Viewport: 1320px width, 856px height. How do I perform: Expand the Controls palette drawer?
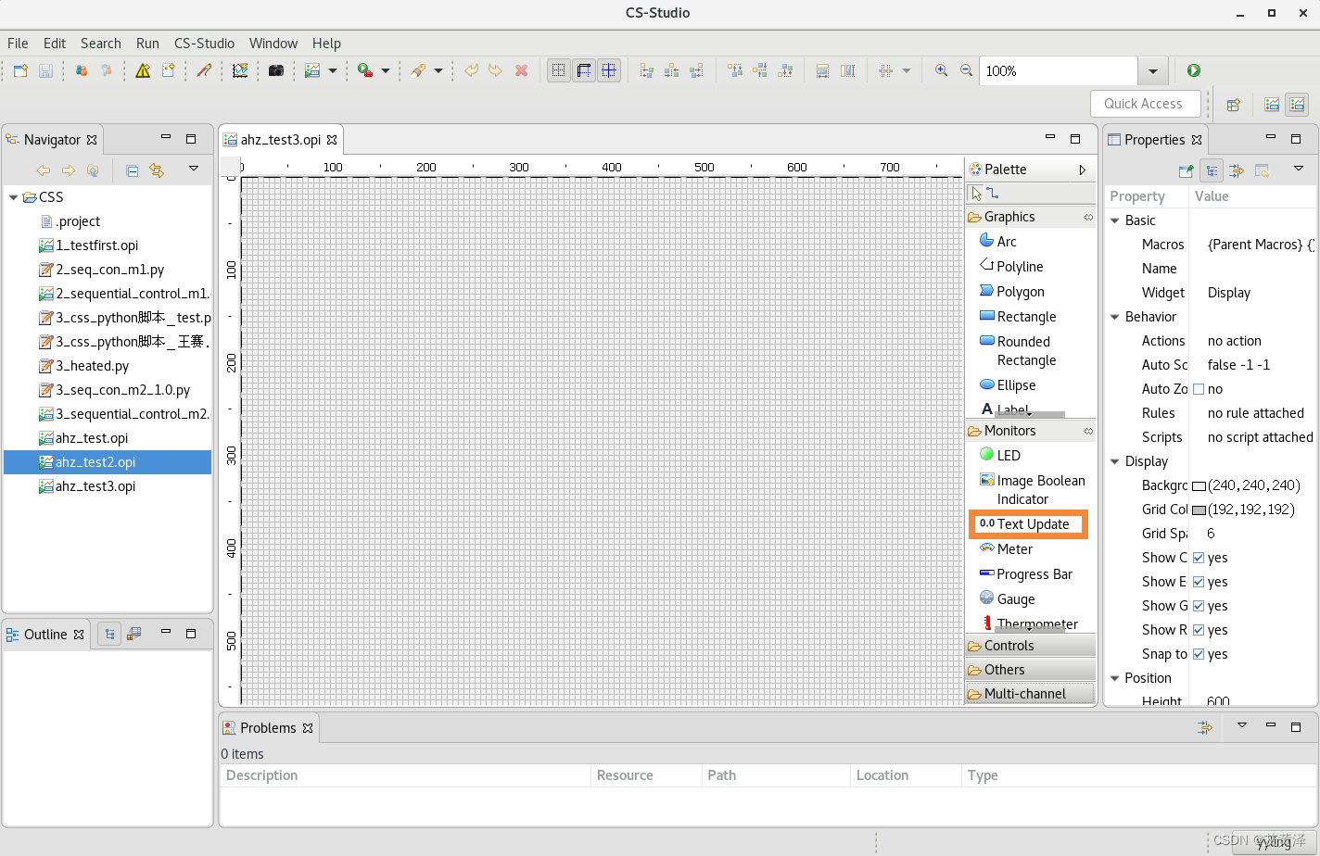(x=1030, y=646)
